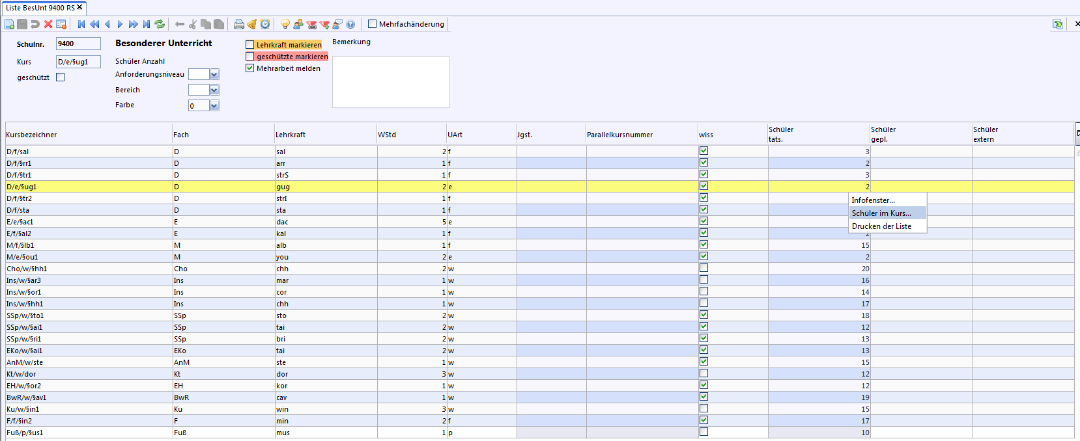Select the course row E/e/$ac1
Screen dimensions: 1080x441
click(89, 222)
